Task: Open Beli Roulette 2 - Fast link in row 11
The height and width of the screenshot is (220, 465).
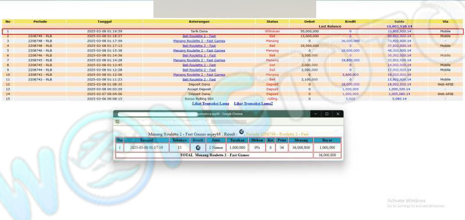Action: coord(199,79)
